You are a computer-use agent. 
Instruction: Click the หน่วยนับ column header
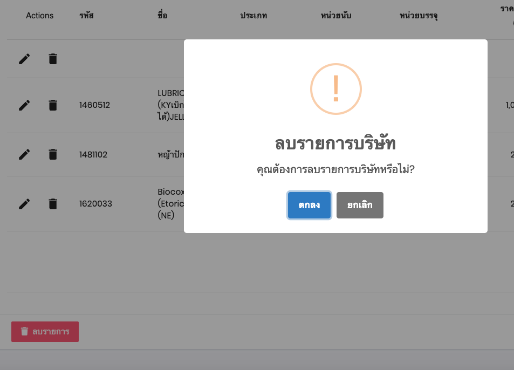pos(335,16)
